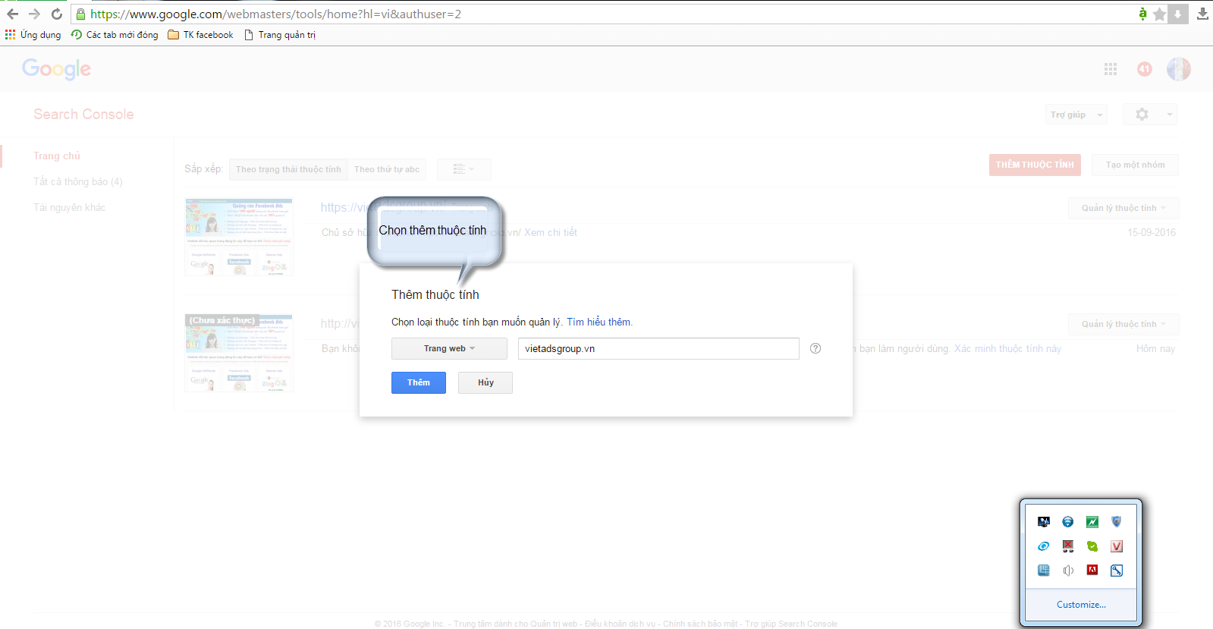Sort by Theo trạng thái thuộc tính
The image size is (1213, 629).
point(288,169)
